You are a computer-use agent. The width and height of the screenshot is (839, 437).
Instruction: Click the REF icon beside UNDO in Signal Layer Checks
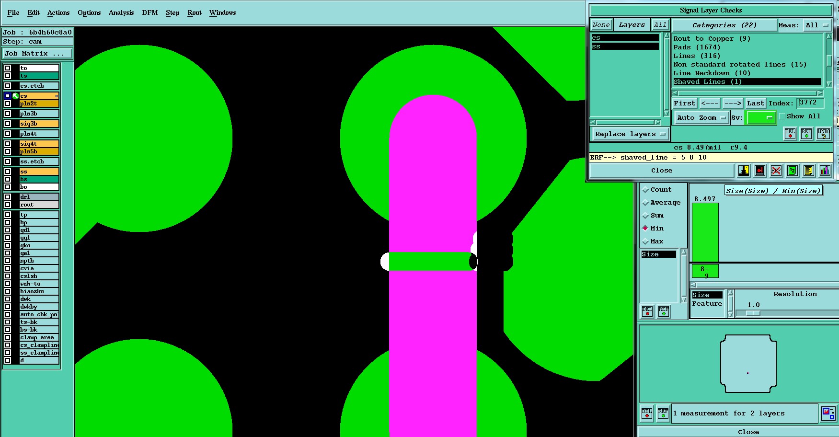pos(806,134)
